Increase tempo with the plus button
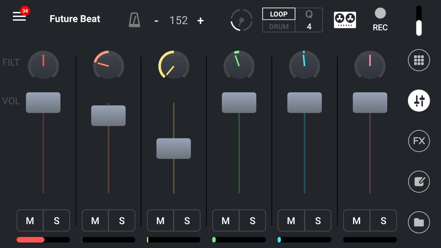The image size is (441, 248). 201,21
